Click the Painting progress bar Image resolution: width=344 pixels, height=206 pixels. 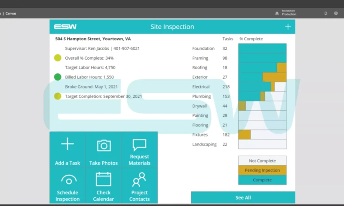click(262, 115)
